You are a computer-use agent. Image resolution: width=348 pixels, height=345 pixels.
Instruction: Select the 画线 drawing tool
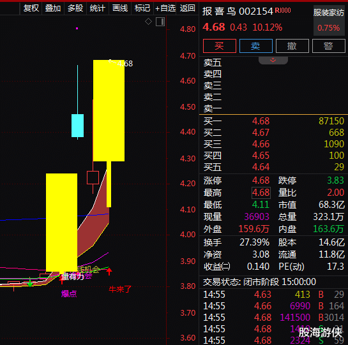click(120, 8)
